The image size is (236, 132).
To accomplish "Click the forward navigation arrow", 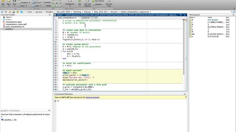I will pos(6,12).
